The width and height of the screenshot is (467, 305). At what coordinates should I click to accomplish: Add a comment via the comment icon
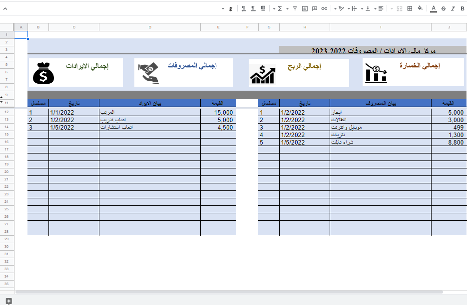point(314,8)
